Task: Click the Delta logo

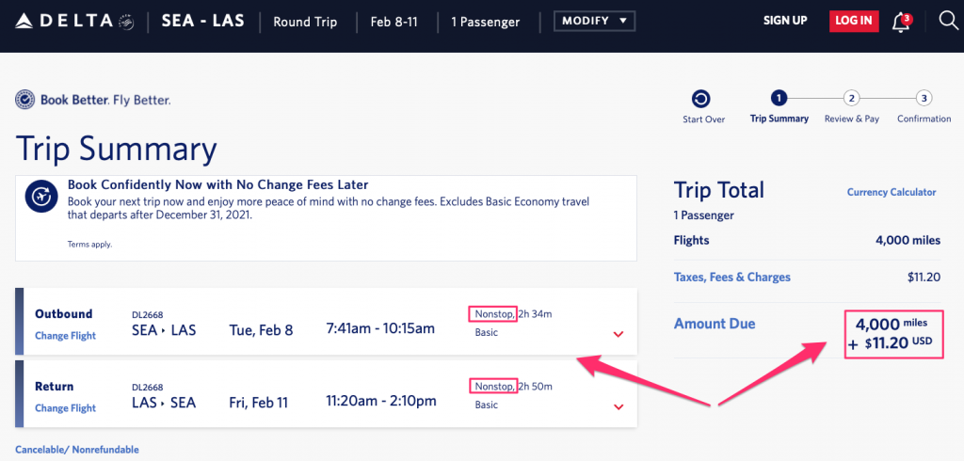Action: (x=66, y=21)
